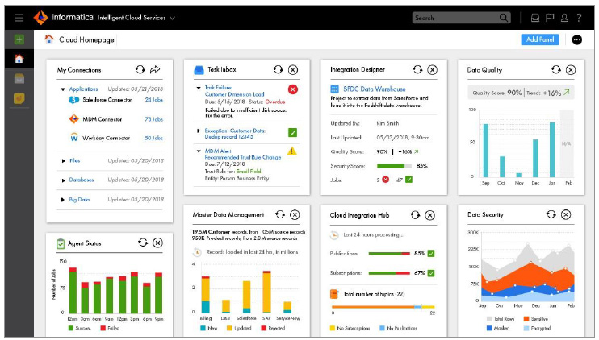Open the inbox tray icon in header
The image size is (599, 340).
click(535, 18)
